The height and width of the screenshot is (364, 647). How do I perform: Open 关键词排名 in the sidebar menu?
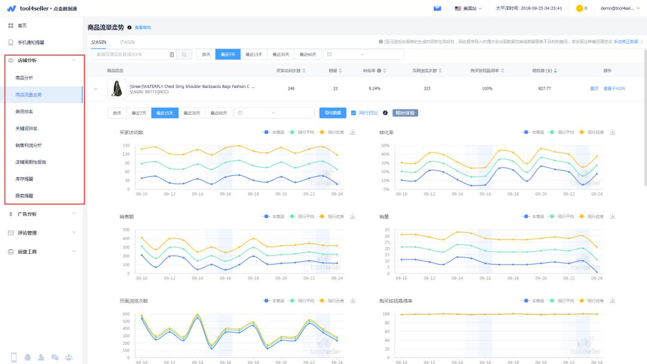coord(26,128)
